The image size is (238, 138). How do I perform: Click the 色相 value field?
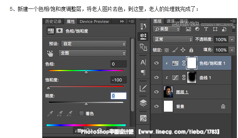click(119, 64)
